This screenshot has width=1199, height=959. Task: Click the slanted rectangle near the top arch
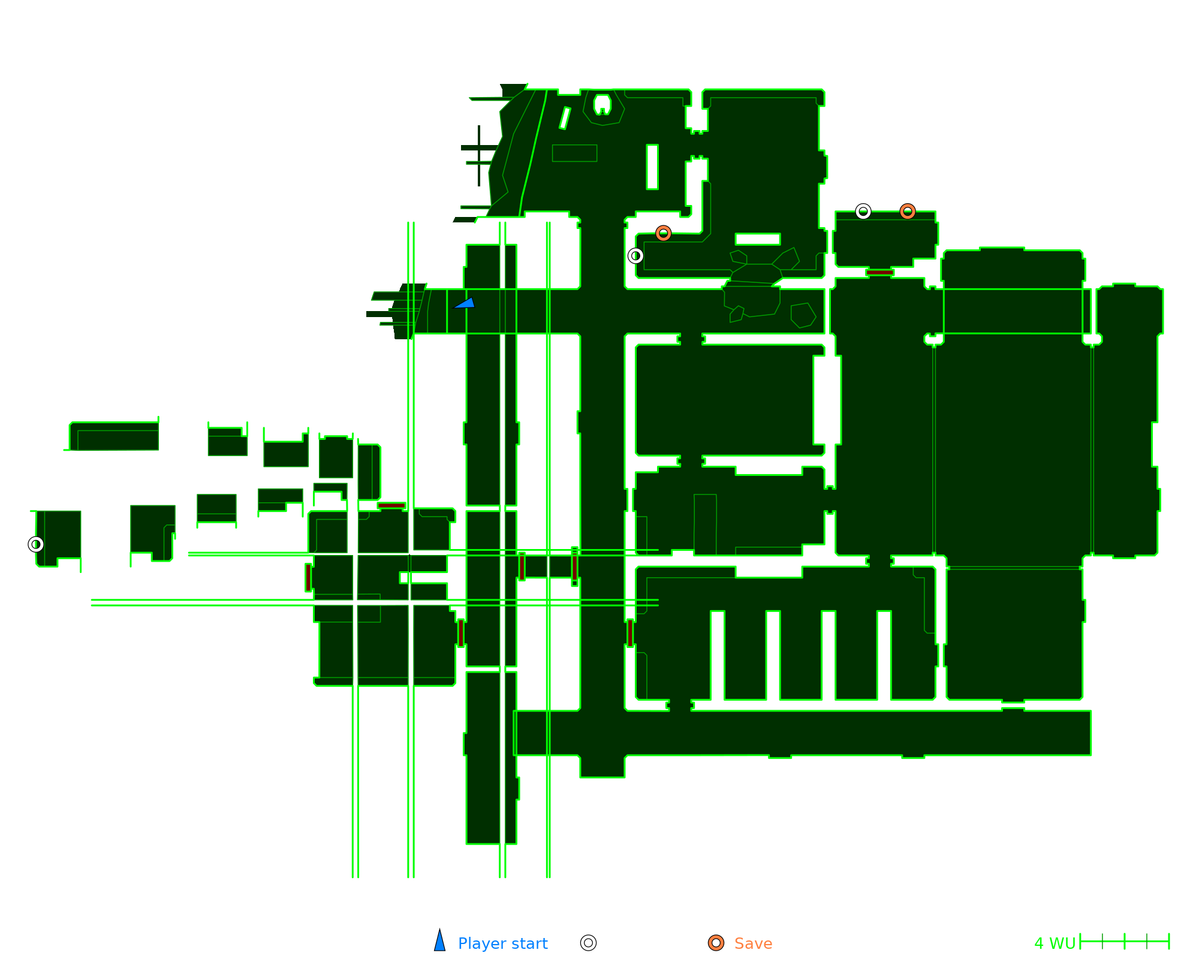click(565, 118)
